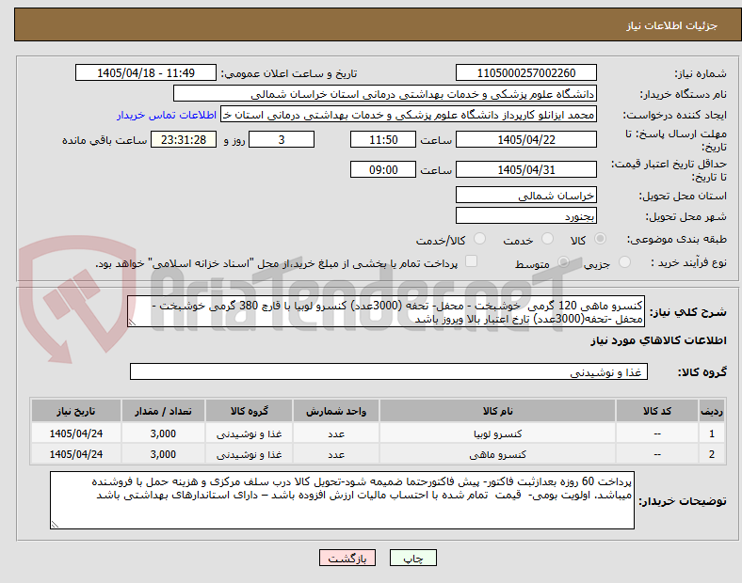
Task: Select the کالا radio button
Action: [x=600, y=239]
